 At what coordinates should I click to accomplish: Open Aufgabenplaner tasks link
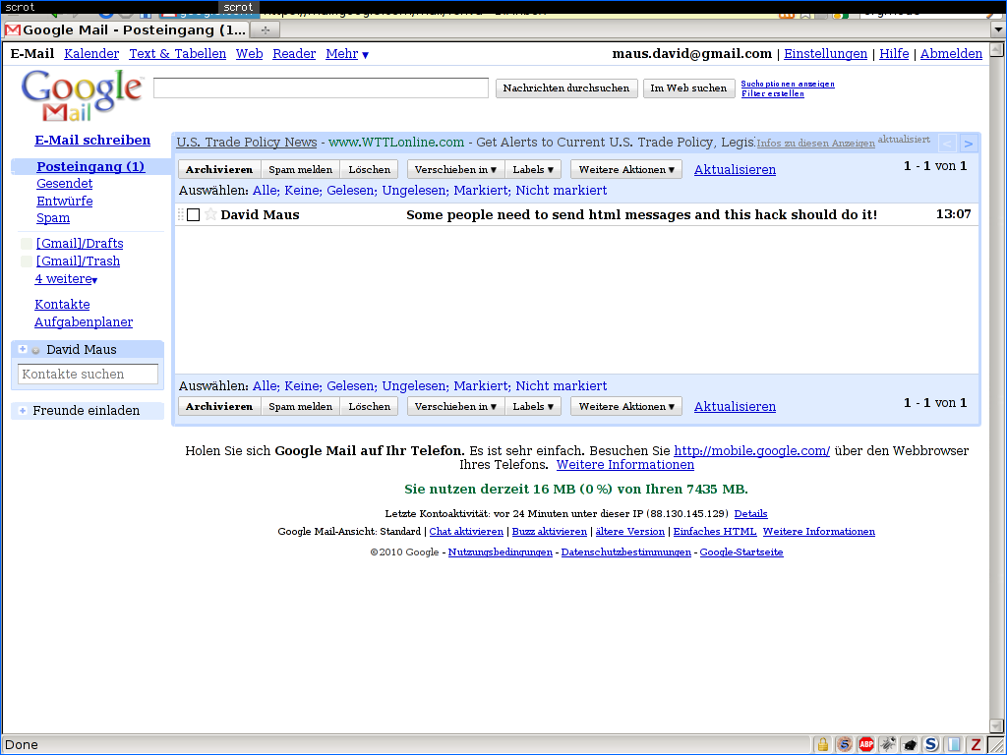point(84,322)
